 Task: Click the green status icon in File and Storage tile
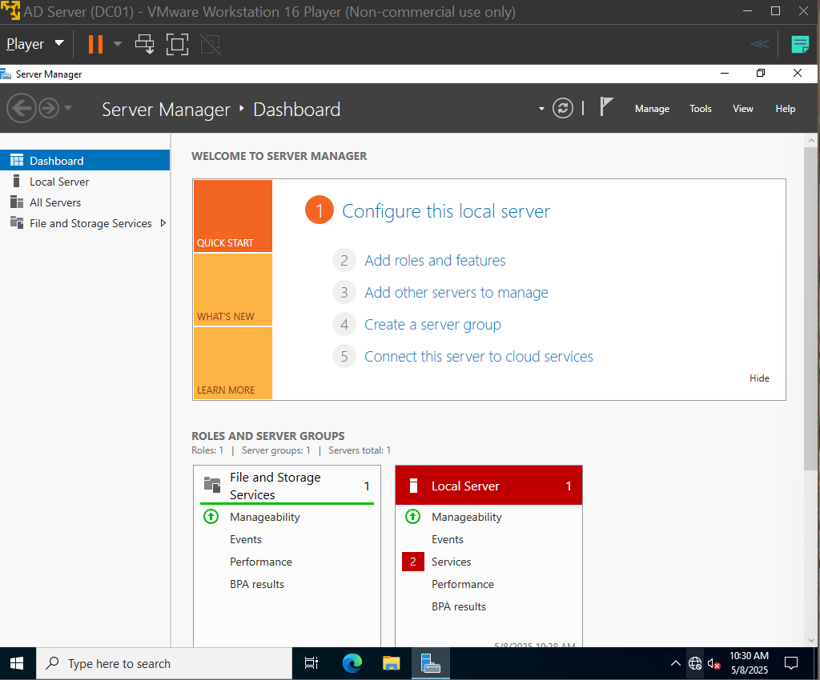[211, 517]
